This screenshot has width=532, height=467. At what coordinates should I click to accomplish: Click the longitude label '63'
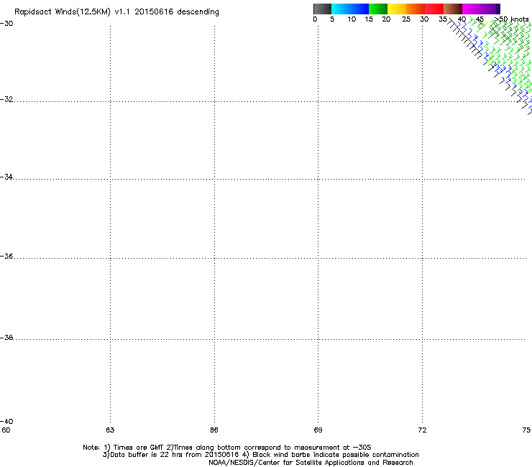tap(110, 430)
